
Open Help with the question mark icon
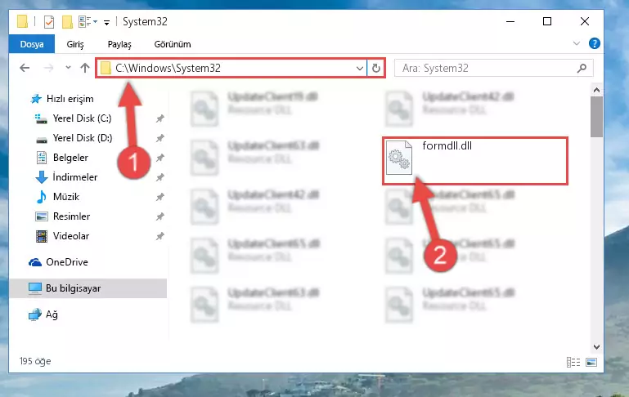coord(595,43)
